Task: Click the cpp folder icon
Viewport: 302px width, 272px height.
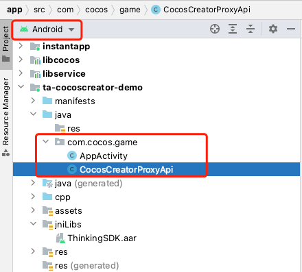Action: pyautogui.click(x=47, y=197)
